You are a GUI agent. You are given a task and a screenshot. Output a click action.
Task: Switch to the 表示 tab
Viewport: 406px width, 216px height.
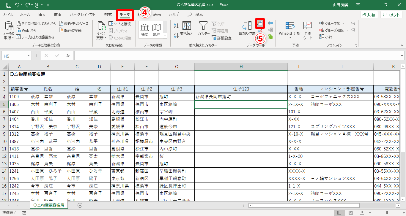(x=157, y=15)
